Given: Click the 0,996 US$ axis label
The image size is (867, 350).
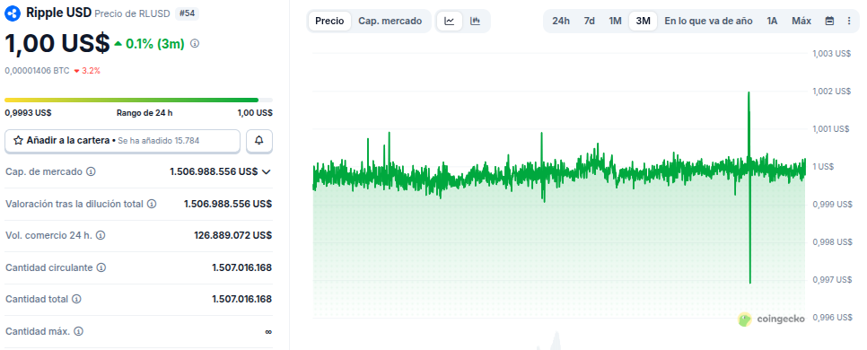Looking at the screenshot, I should [x=832, y=318].
